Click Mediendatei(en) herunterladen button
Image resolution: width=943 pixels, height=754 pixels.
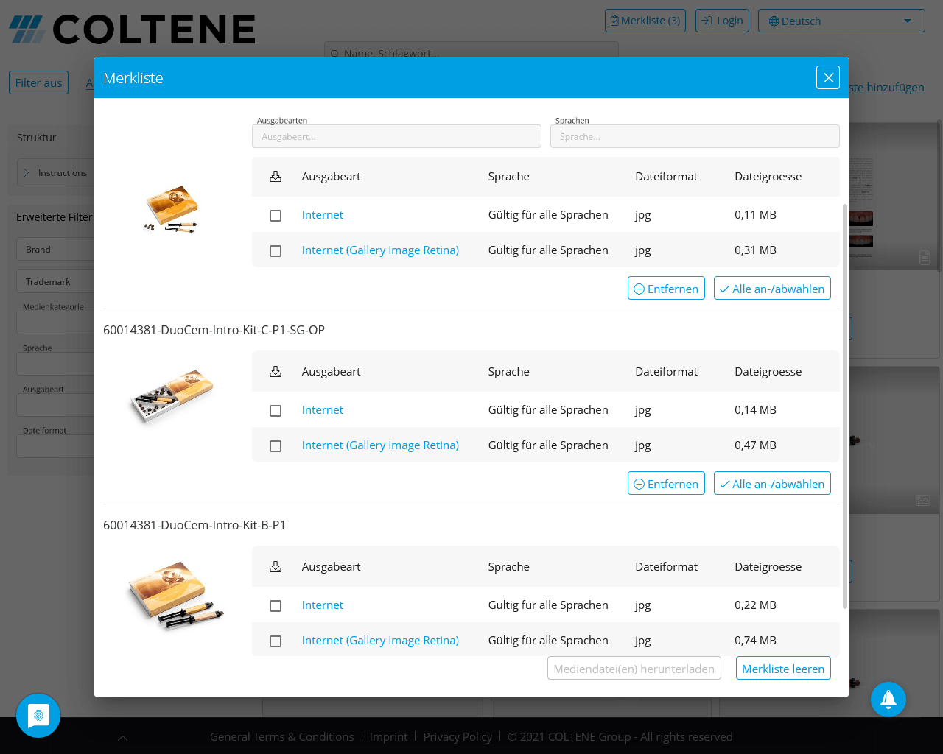click(x=634, y=668)
